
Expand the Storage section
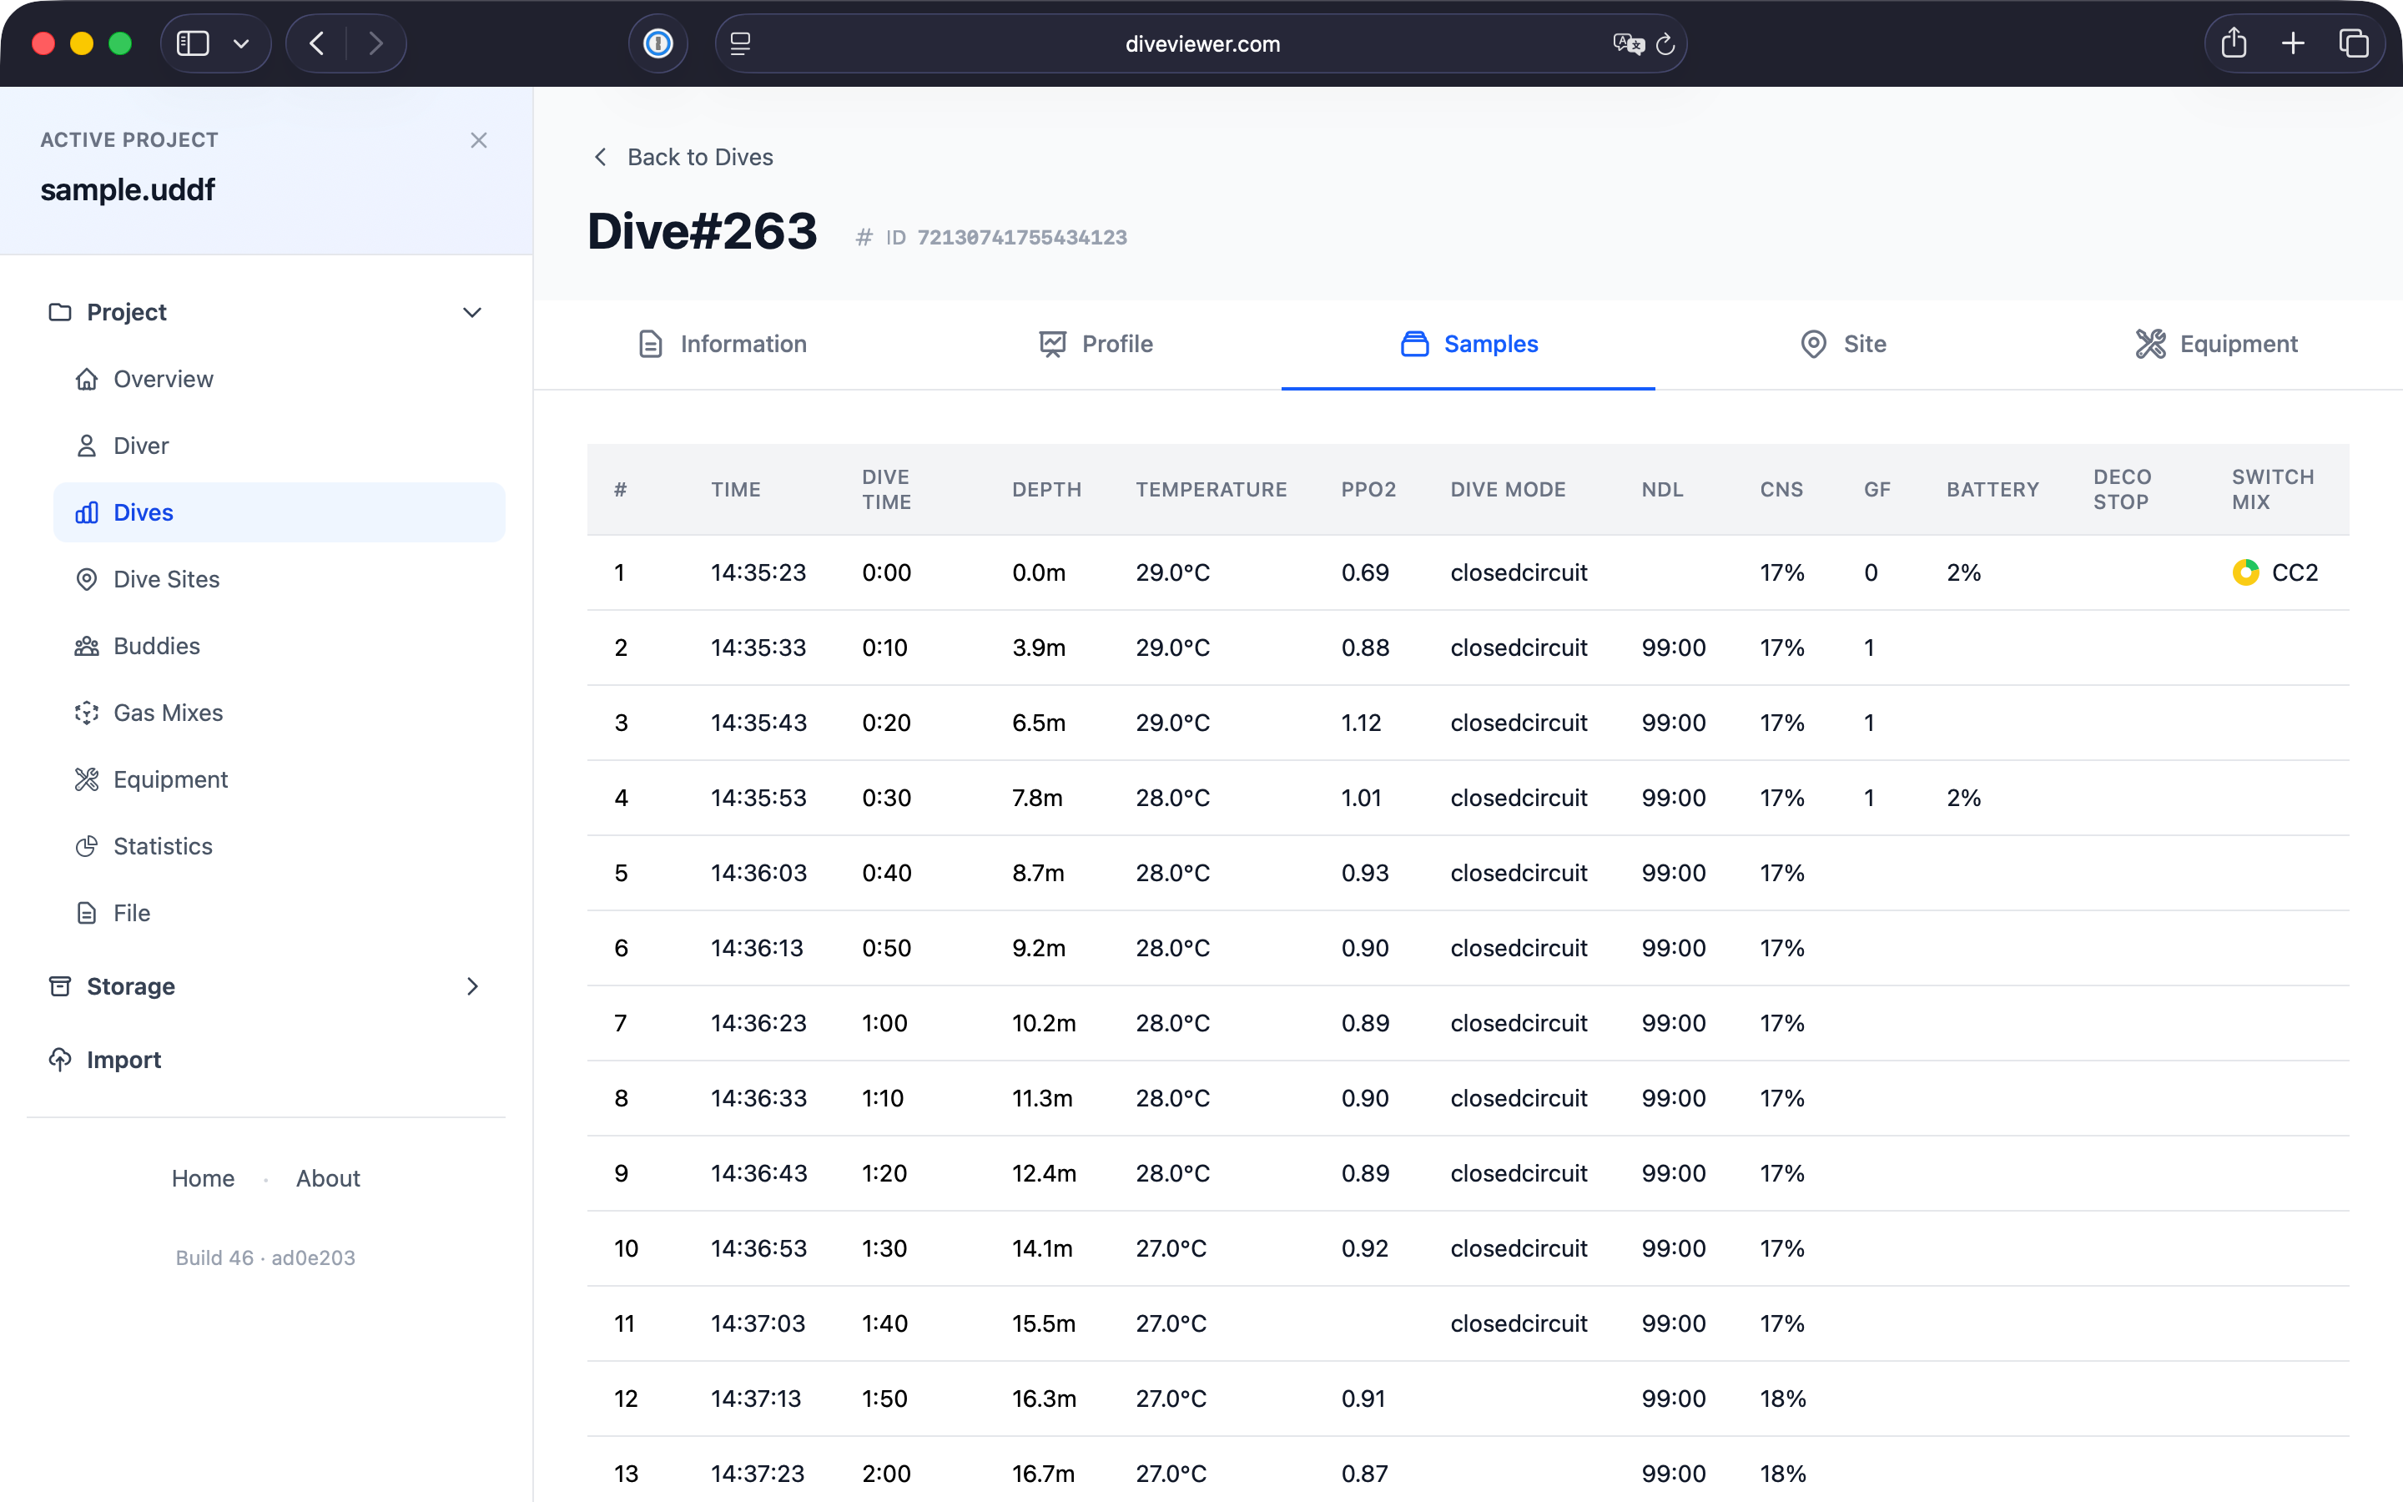coord(471,986)
